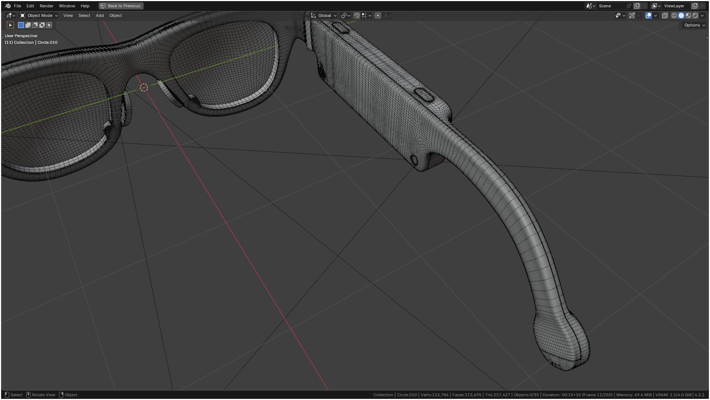
Task: Open the Window menu
Action: pos(67,6)
